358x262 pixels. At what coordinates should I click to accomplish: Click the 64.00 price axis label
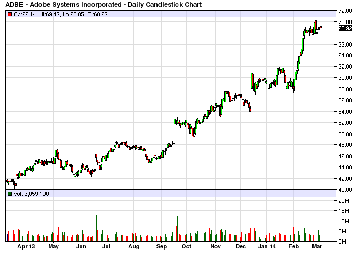(x=345, y=55)
